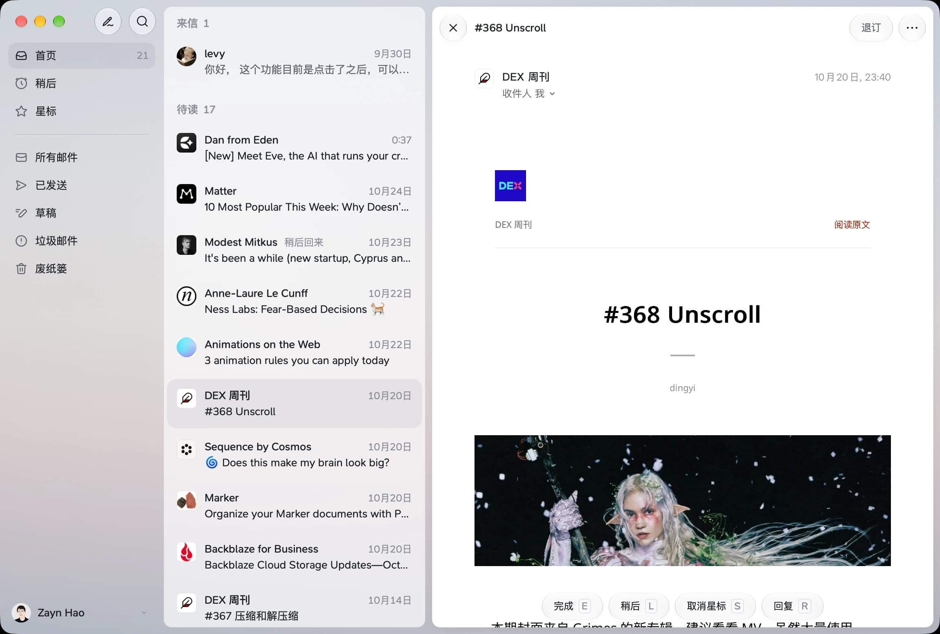The image size is (940, 634).
Task: Click the Matter M sender icon
Action: coord(187,194)
